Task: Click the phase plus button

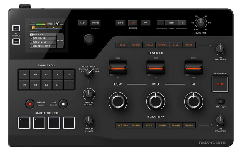Action: click(182, 23)
